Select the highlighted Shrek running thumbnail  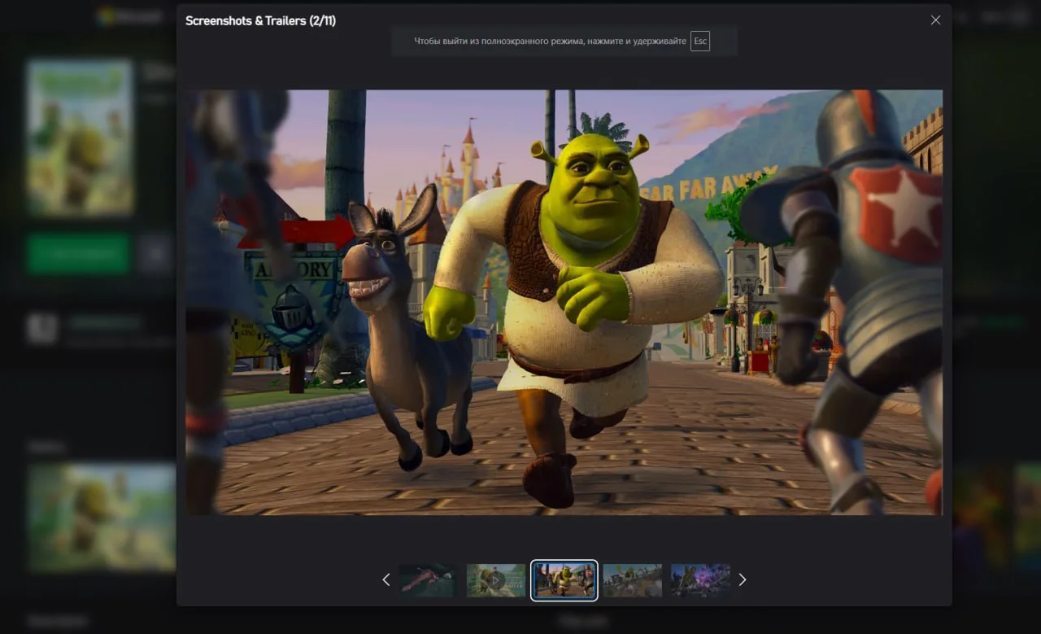tap(564, 580)
